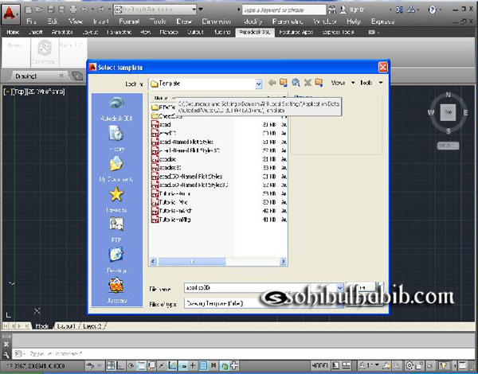The height and width of the screenshot is (374, 478).
Task: Click the Undo arrow in quick access toolbar
Action: [84, 10]
